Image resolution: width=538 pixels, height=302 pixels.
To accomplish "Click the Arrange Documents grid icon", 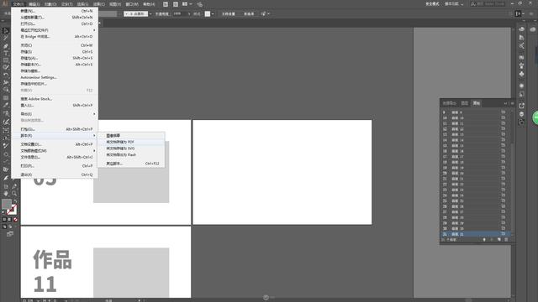I will (185, 4).
